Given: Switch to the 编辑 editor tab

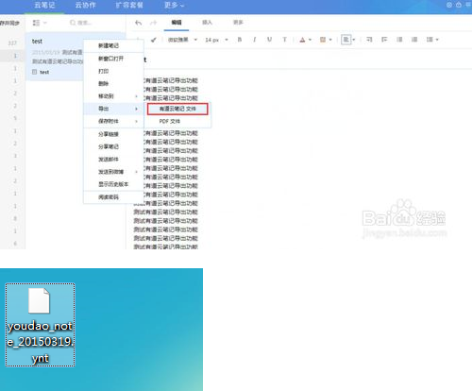Looking at the screenshot, I should click(x=177, y=23).
